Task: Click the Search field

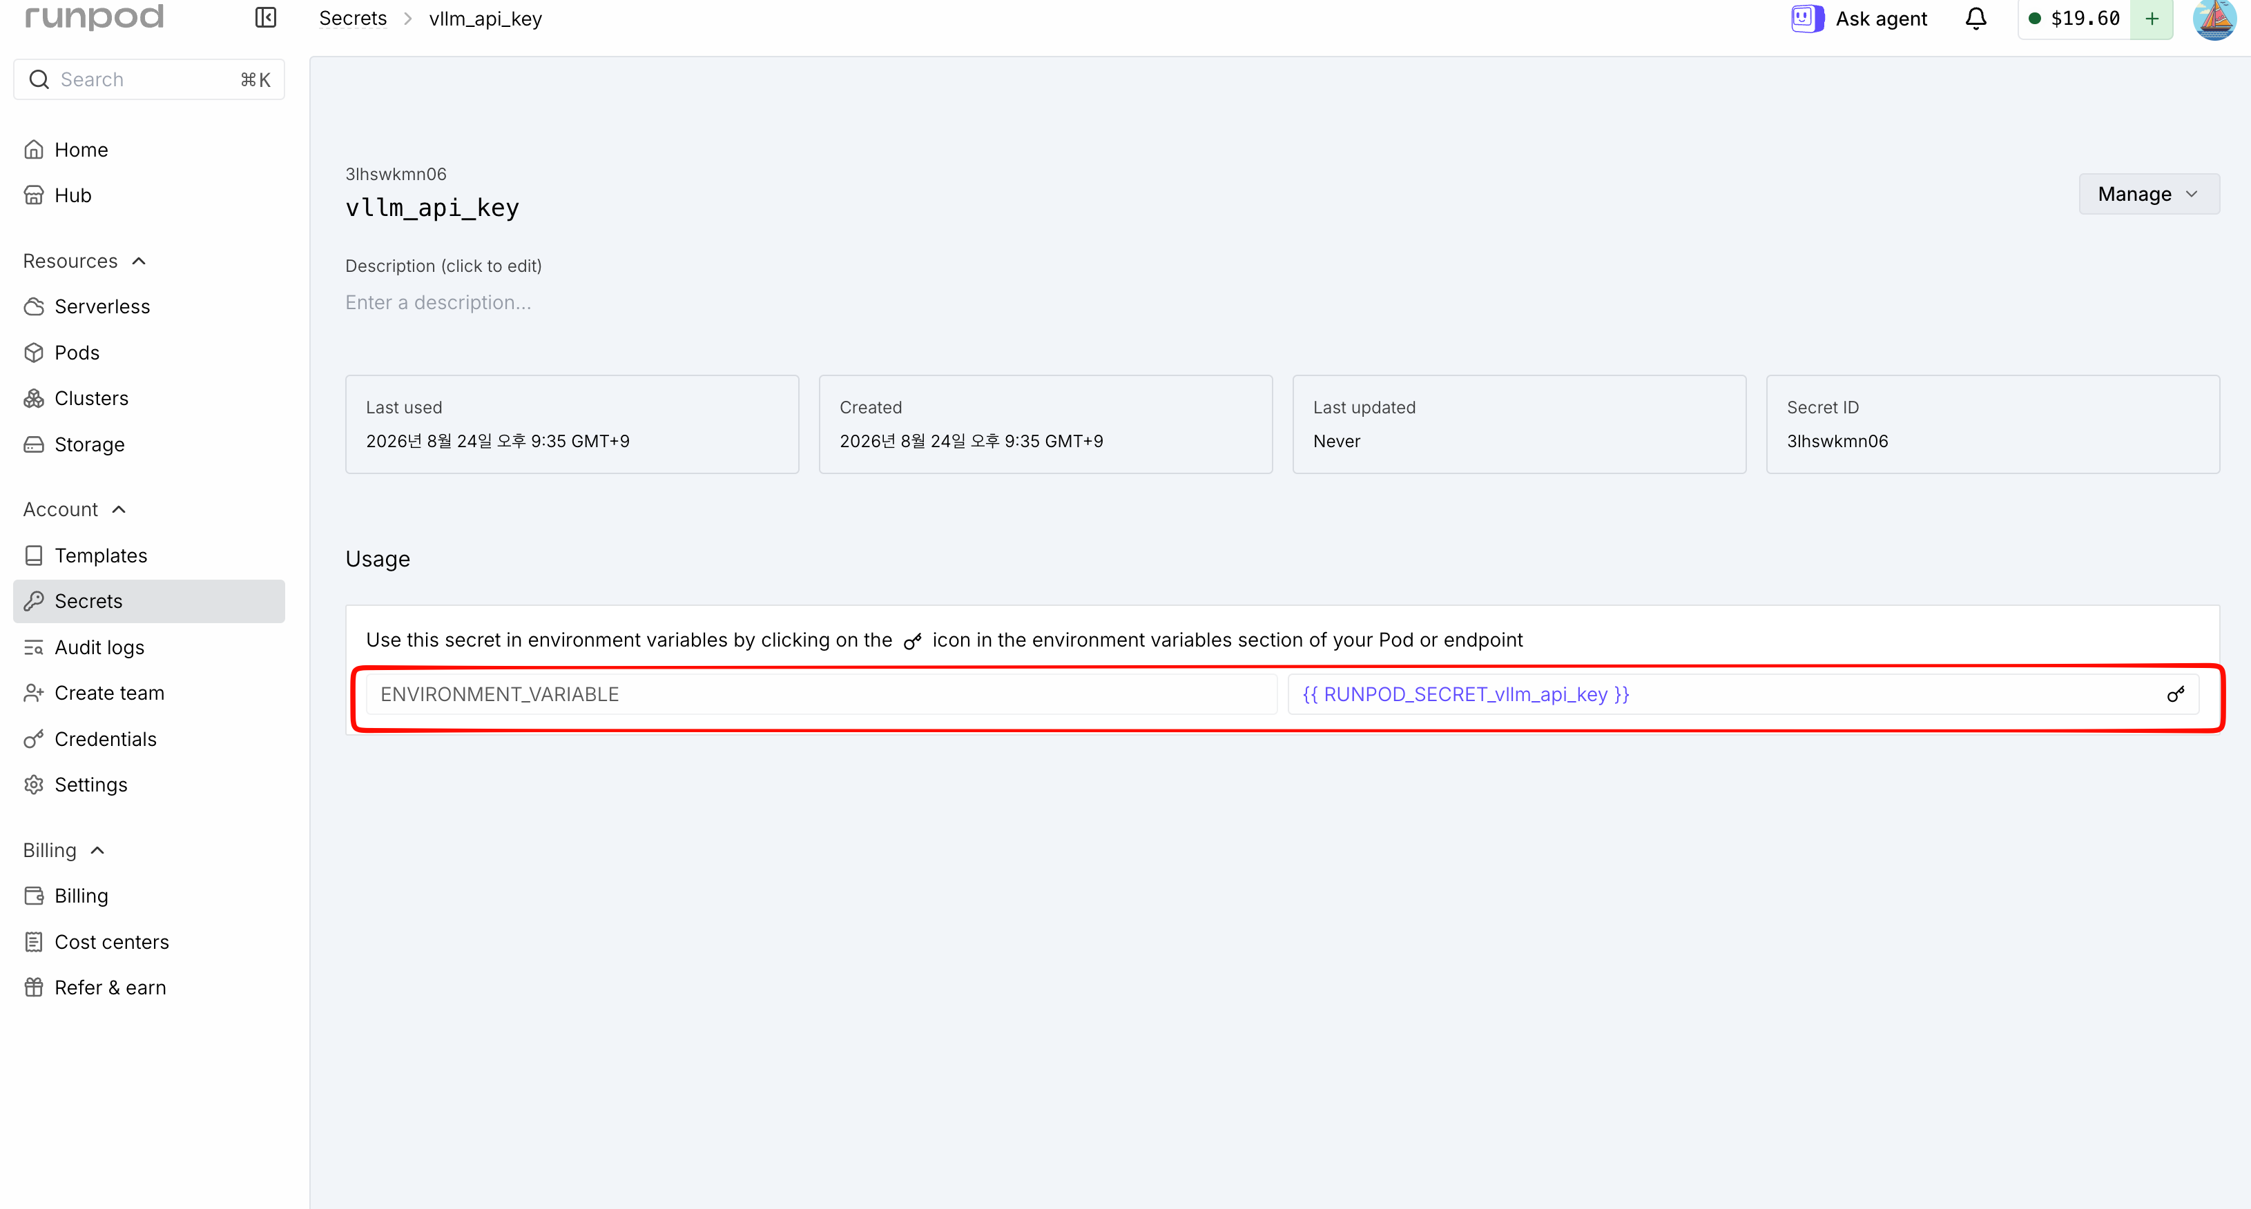Action: pyautogui.click(x=148, y=79)
